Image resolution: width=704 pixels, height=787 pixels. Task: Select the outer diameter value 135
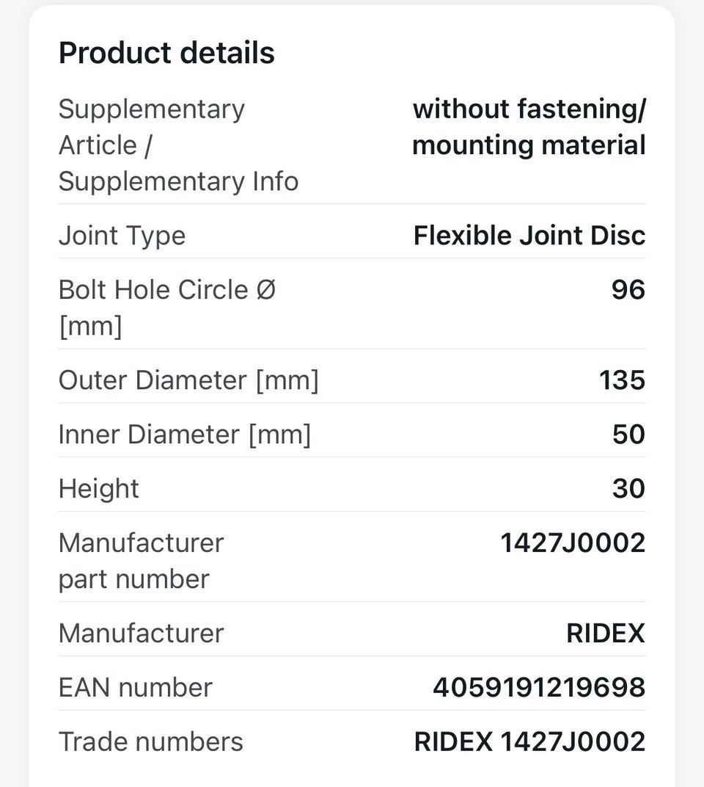pos(623,380)
